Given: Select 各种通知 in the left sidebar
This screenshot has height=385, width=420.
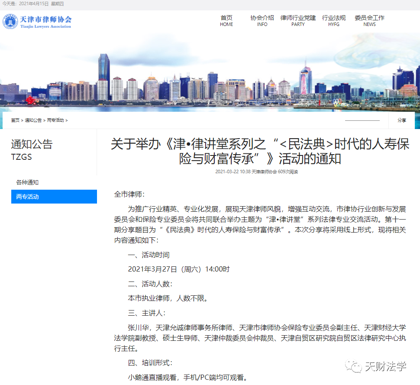Looking at the screenshot, I should point(27,182).
